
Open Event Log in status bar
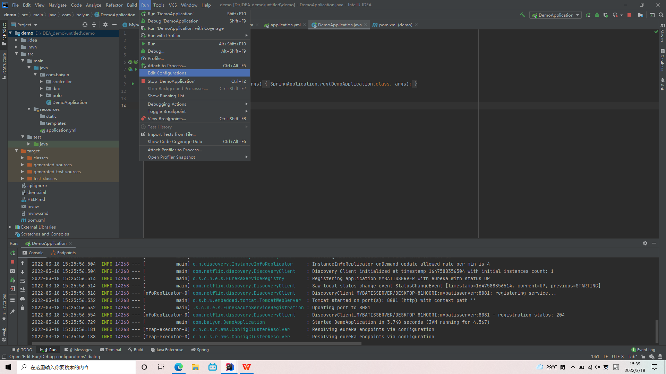tap(643, 350)
